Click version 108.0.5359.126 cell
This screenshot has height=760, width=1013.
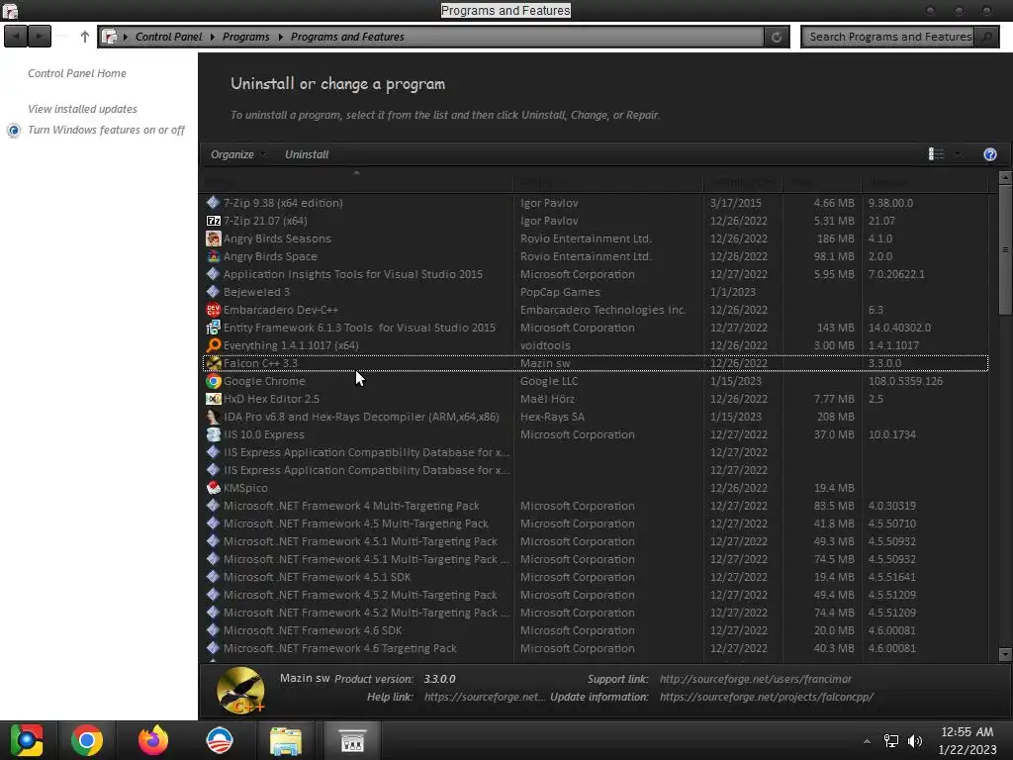tap(905, 381)
